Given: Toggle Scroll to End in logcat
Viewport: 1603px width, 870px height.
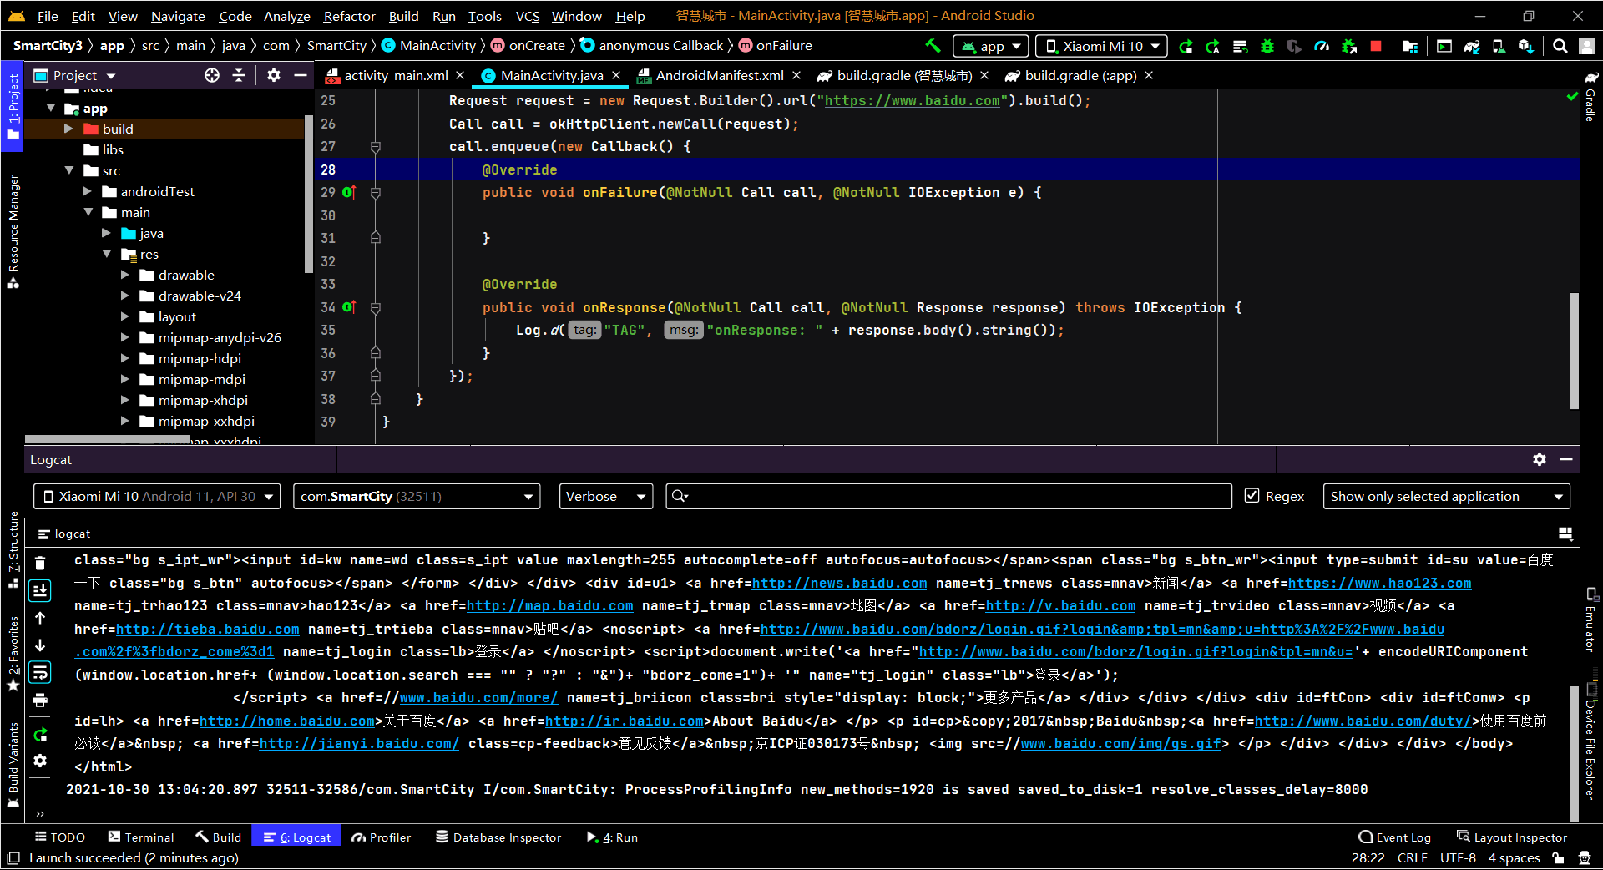Looking at the screenshot, I should 40,590.
